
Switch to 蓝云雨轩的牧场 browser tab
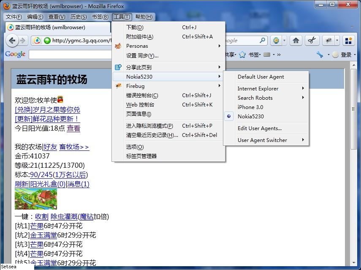click(58, 27)
